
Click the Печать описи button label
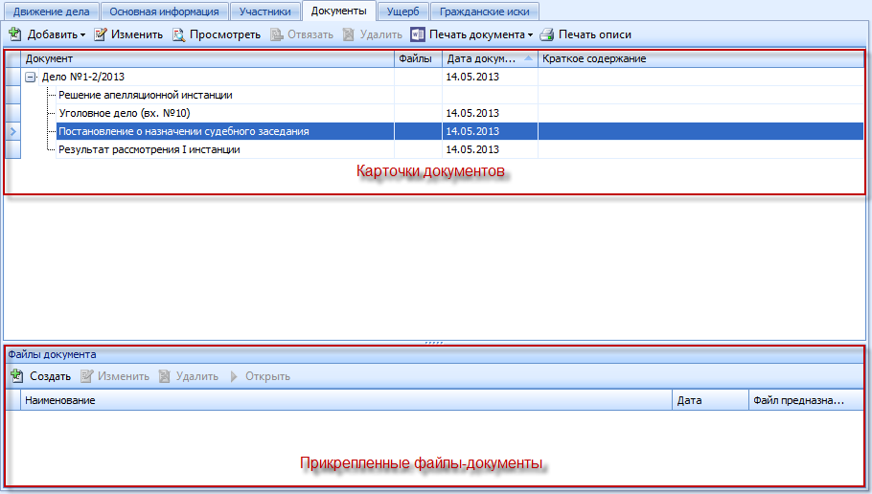click(x=594, y=34)
